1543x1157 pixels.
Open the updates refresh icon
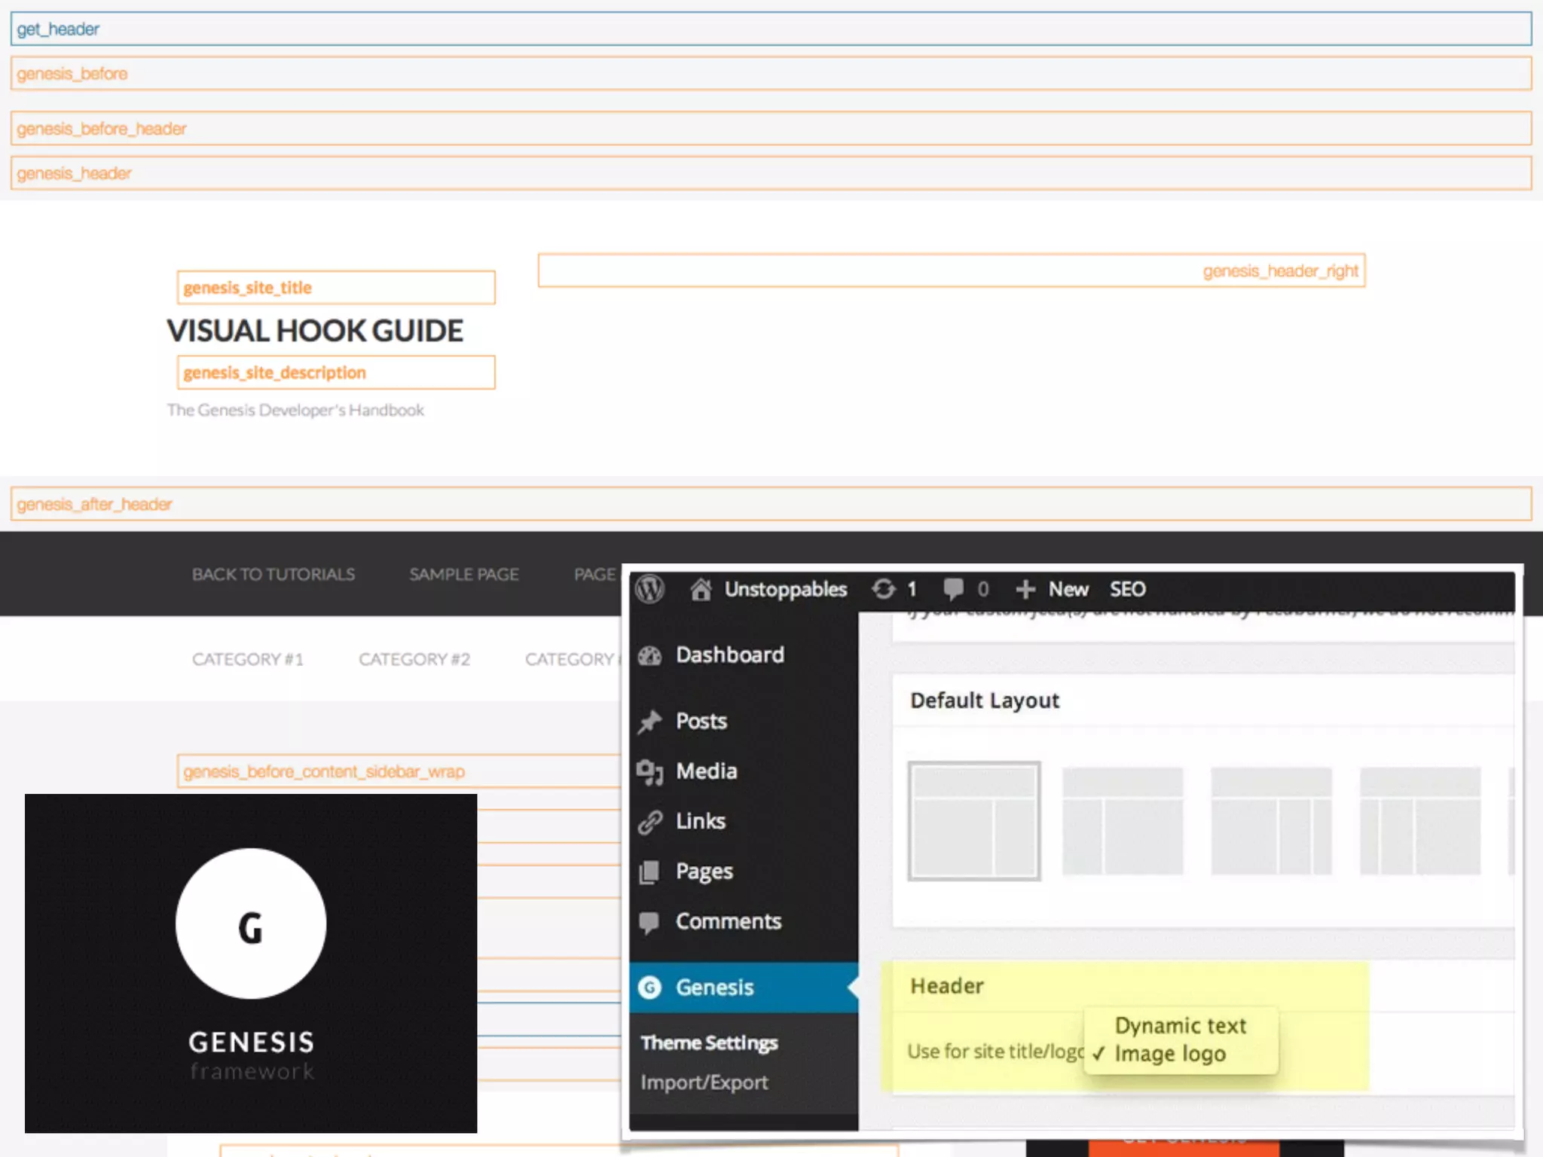(x=884, y=589)
